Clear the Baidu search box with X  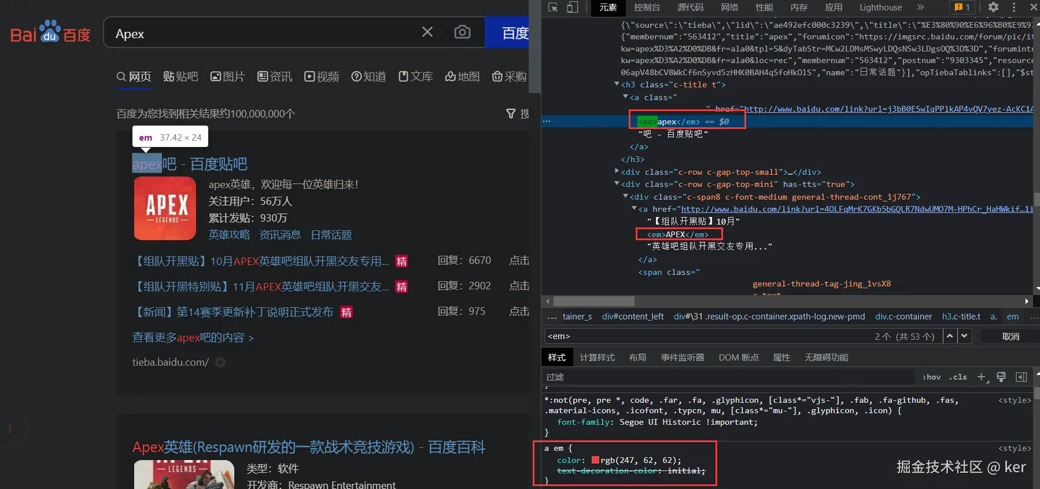pos(427,32)
